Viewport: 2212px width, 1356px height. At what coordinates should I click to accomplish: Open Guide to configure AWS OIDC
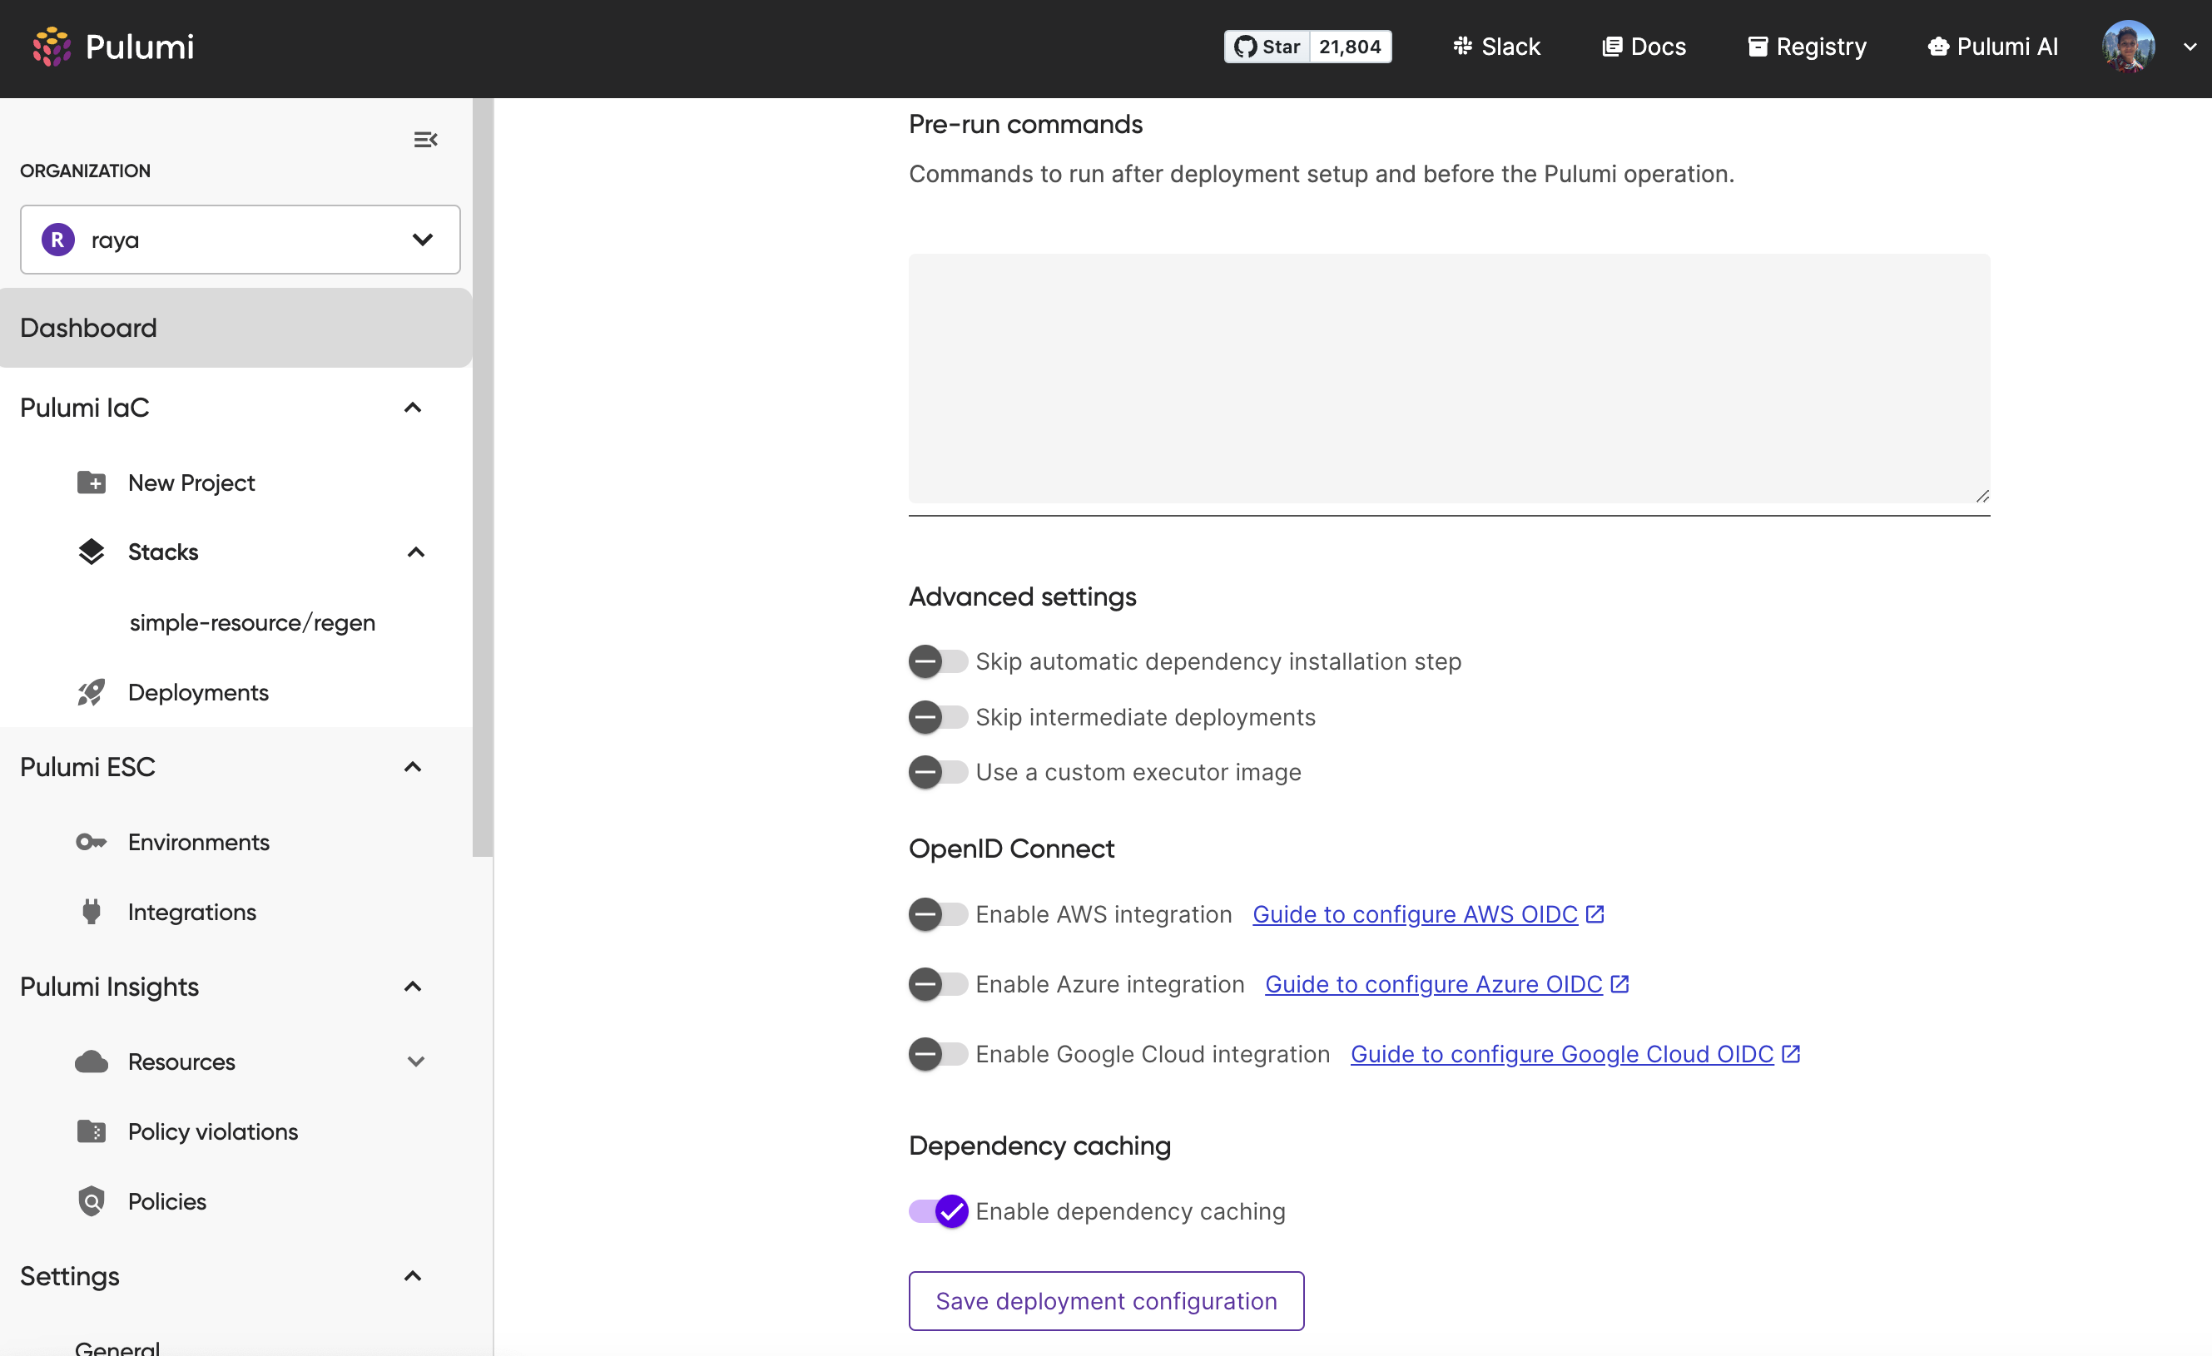[1415, 913]
